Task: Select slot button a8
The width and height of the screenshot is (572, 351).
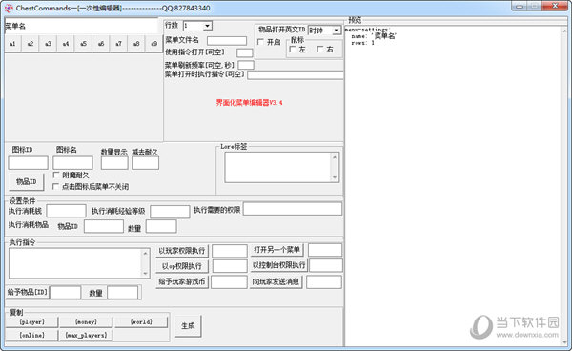Action: (136, 44)
